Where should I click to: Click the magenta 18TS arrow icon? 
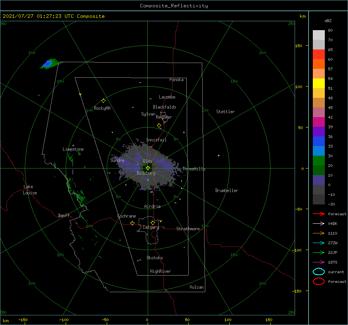[319, 262]
